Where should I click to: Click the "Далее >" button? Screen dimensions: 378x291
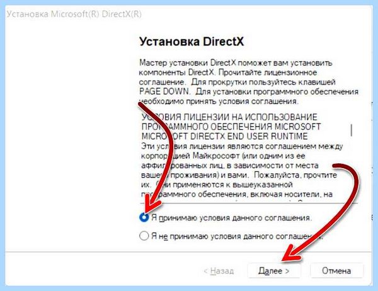tap(274, 271)
